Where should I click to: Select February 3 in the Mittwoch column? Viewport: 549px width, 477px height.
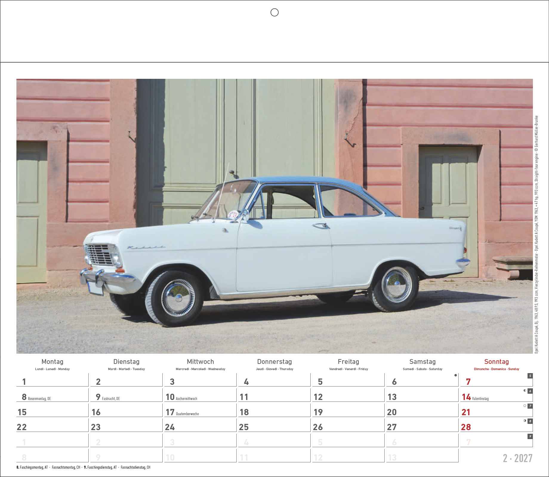click(172, 382)
